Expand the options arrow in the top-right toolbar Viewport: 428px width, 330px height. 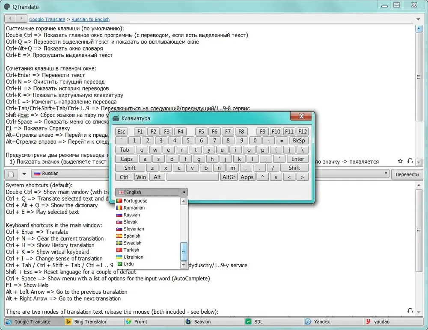pos(418,19)
